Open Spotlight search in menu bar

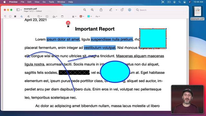(x=180, y=2)
